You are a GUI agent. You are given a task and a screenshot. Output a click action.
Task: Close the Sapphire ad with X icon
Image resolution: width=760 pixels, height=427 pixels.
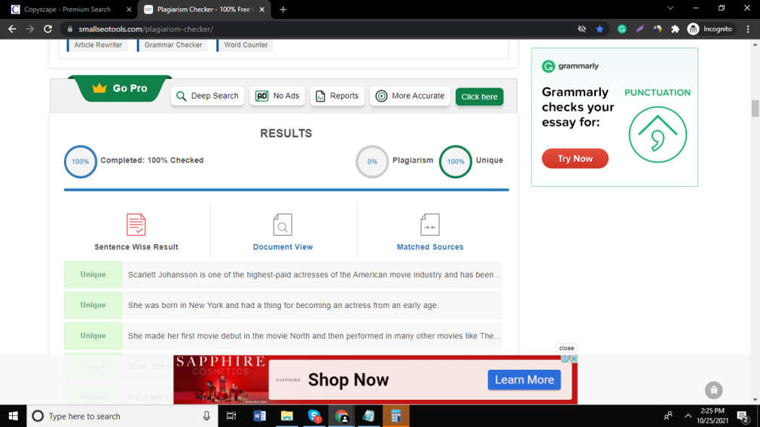pos(574,358)
